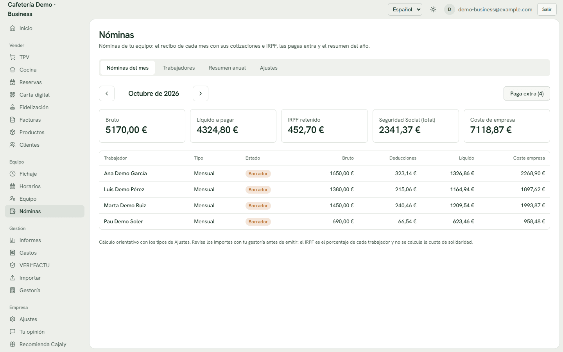Click the Paga extra (4) button
Image resolution: width=563 pixels, height=352 pixels.
pyautogui.click(x=527, y=93)
